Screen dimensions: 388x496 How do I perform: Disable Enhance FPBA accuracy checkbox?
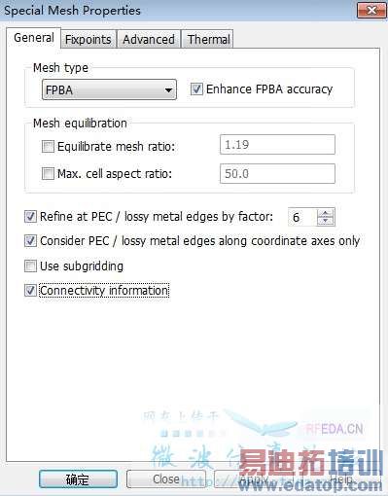(x=196, y=89)
